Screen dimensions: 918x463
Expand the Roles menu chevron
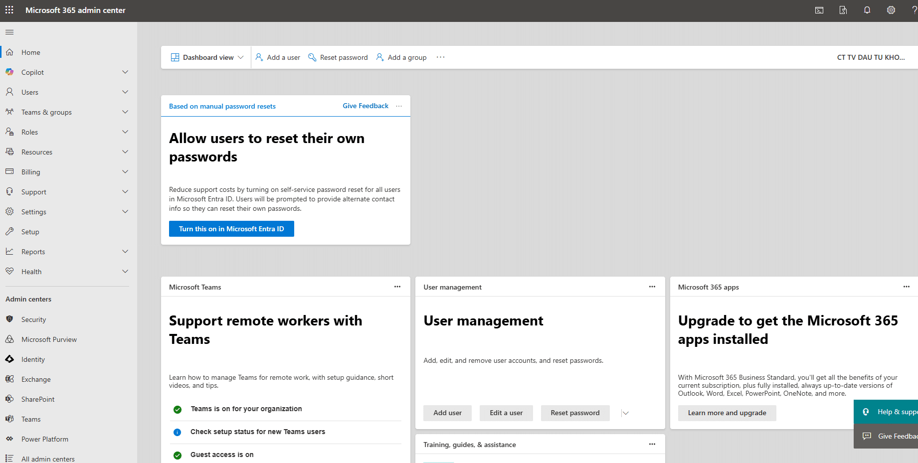point(125,132)
